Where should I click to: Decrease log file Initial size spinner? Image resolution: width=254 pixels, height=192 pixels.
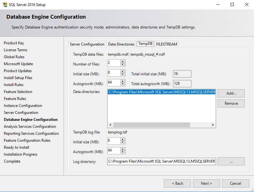pyautogui.click(x=123, y=142)
